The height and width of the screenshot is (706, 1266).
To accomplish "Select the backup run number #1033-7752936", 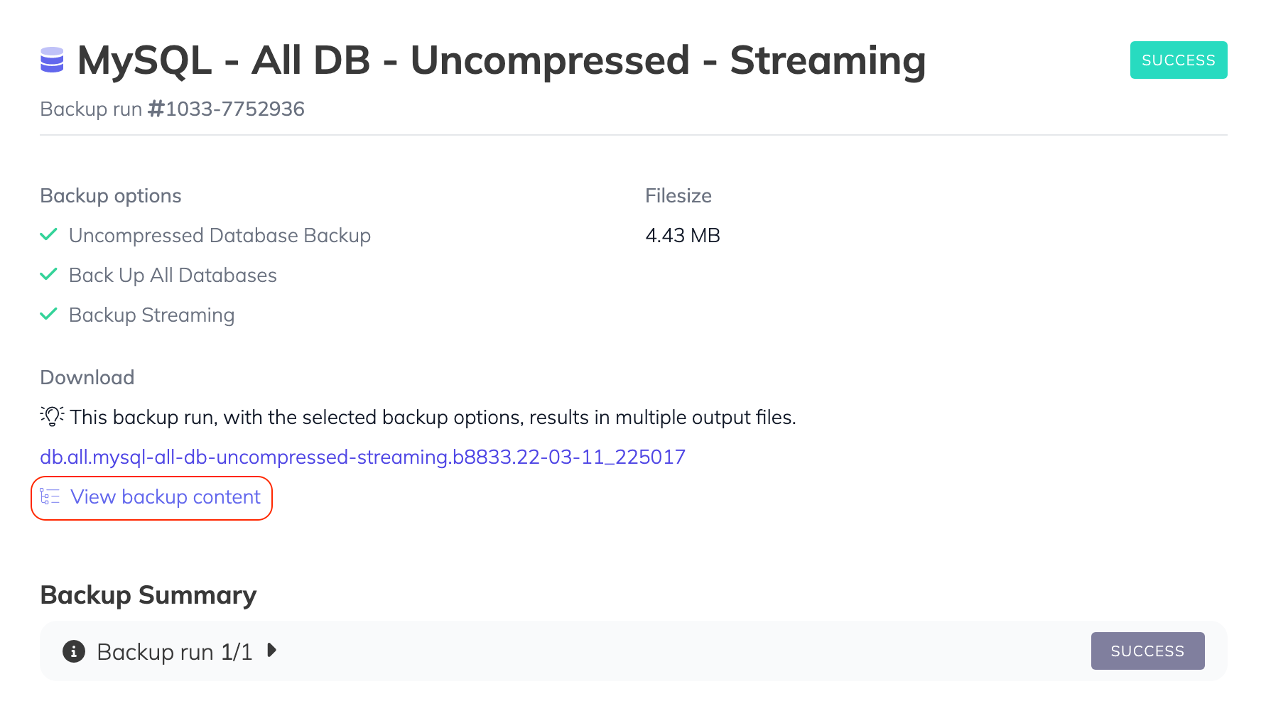I will pos(226,109).
